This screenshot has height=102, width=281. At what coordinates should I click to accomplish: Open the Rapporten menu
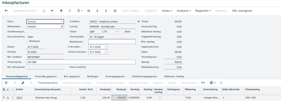pos(203,11)
